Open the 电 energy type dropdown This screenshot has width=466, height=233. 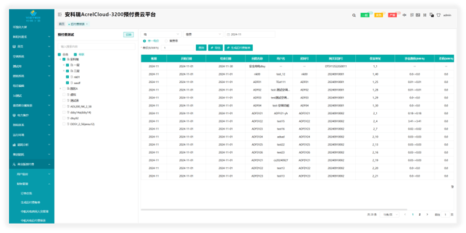tap(161, 34)
